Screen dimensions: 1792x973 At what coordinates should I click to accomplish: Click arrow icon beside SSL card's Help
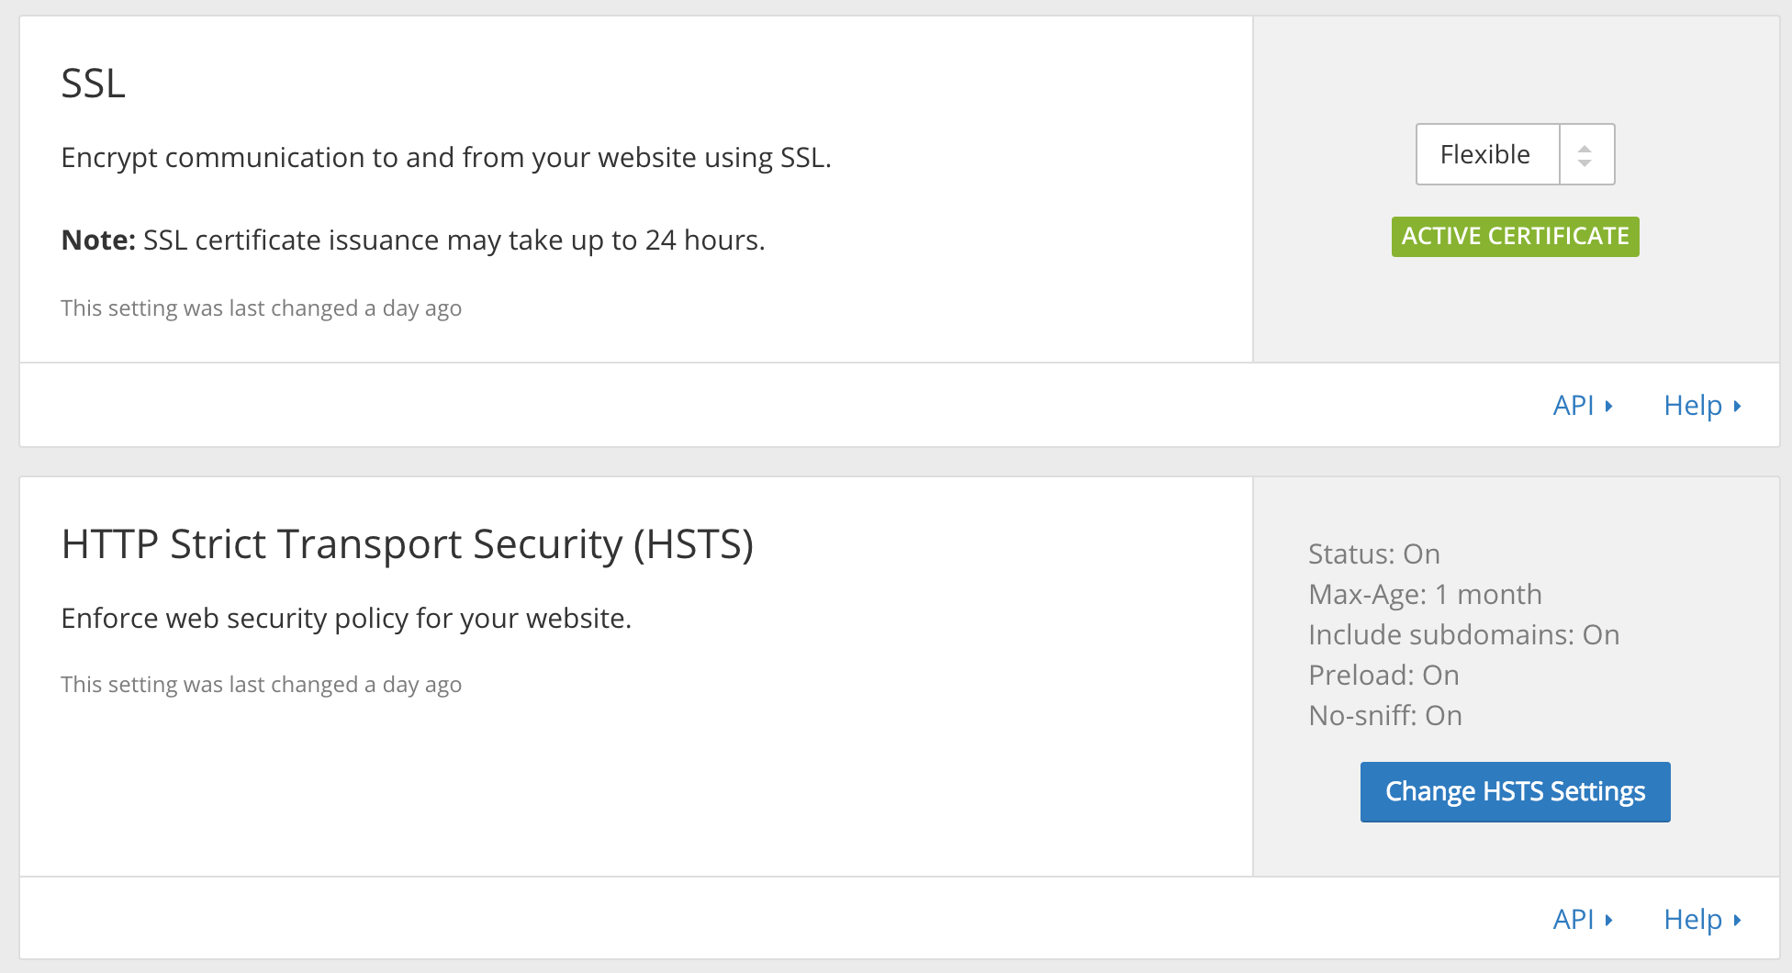pos(1737,406)
